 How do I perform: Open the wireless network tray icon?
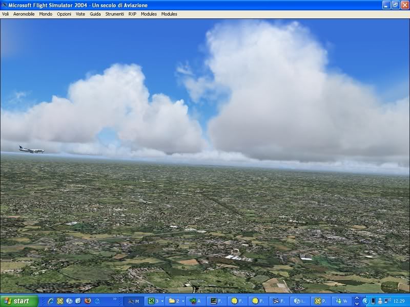pyautogui.click(x=387, y=300)
